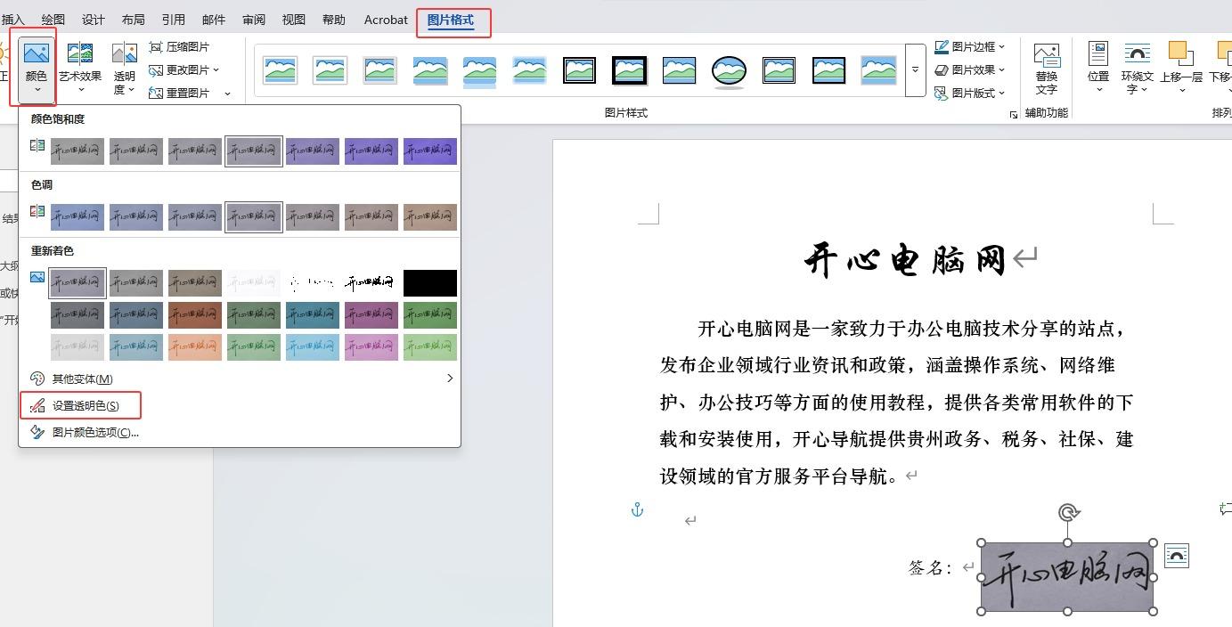Open the 替换文字 alt text tool
Viewport: 1232px width, 627px height.
coord(1047,56)
